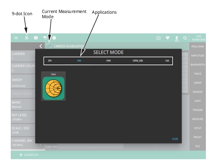Close the Select Mode dialog
This screenshot has height=161, width=217.
(x=175, y=139)
